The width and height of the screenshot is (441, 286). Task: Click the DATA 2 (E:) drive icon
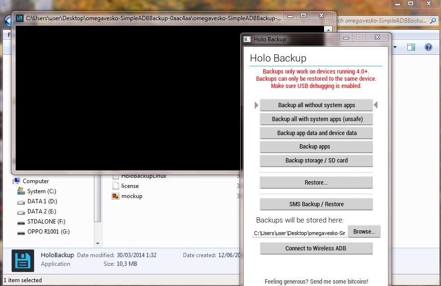(x=21, y=212)
